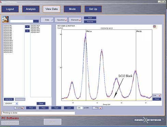Select 03/24/10 #11 in left list
The image size is (167, 127).
(8, 42)
